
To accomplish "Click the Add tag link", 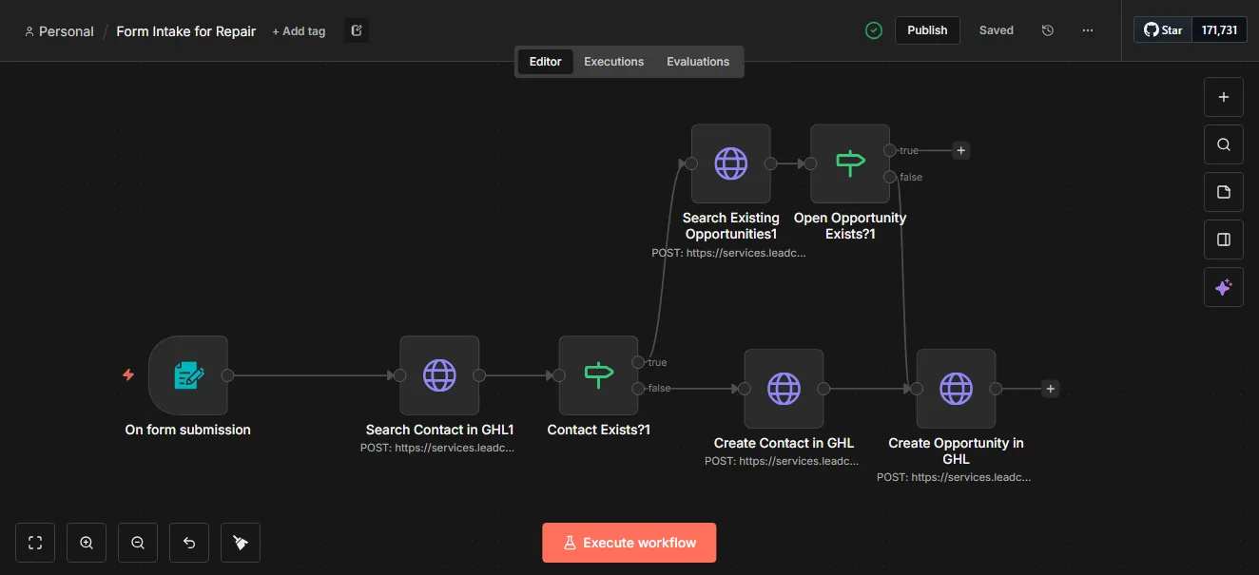I will point(299,31).
